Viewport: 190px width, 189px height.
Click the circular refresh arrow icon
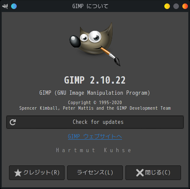13,122
